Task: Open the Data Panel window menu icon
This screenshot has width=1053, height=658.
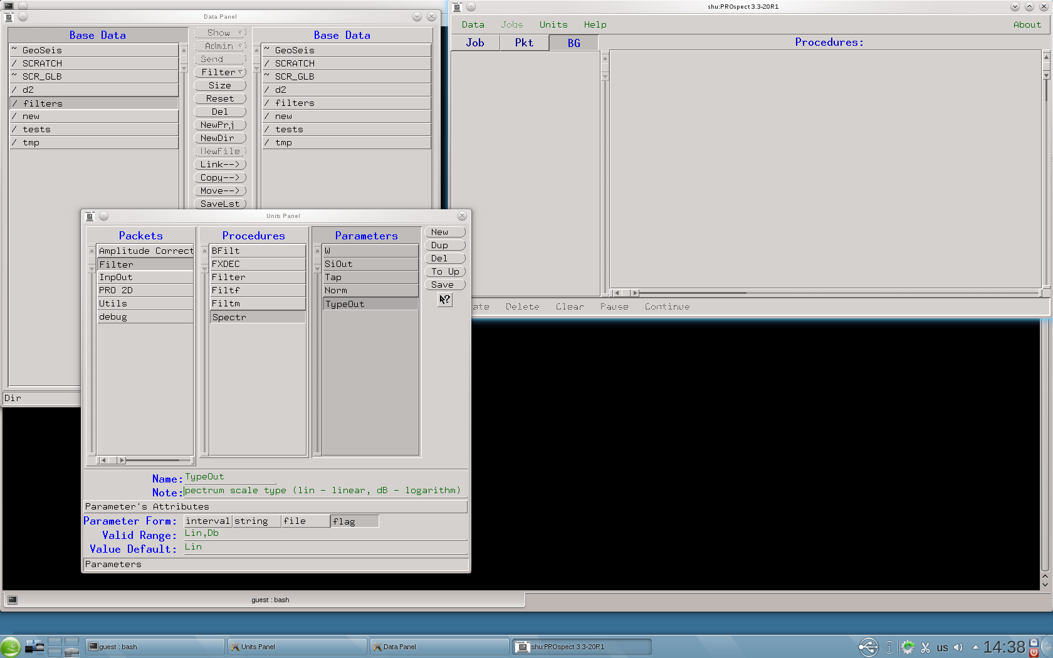Action: (x=9, y=17)
